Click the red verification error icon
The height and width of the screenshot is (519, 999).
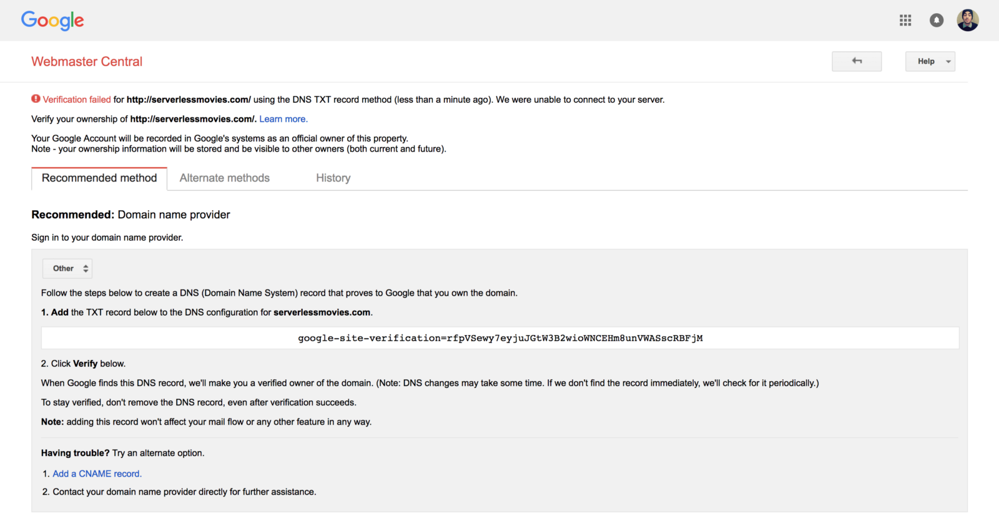[x=36, y=99]
